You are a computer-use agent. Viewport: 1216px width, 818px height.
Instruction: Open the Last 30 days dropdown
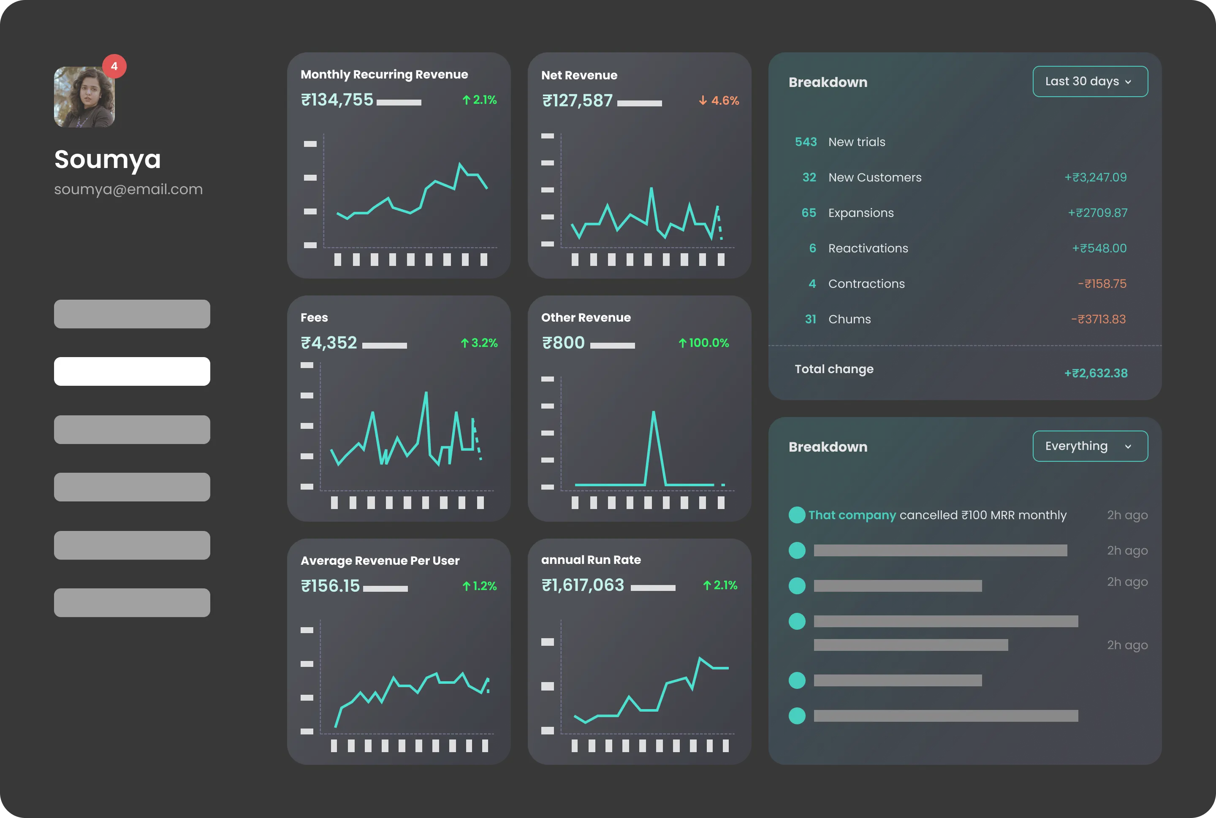1090,81
